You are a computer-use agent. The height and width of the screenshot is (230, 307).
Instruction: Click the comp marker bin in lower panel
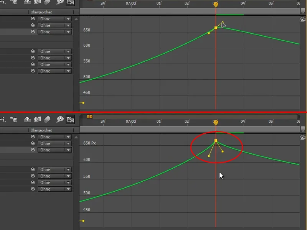303,129
